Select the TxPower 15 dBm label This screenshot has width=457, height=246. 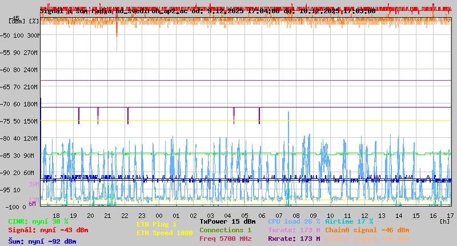227,221
